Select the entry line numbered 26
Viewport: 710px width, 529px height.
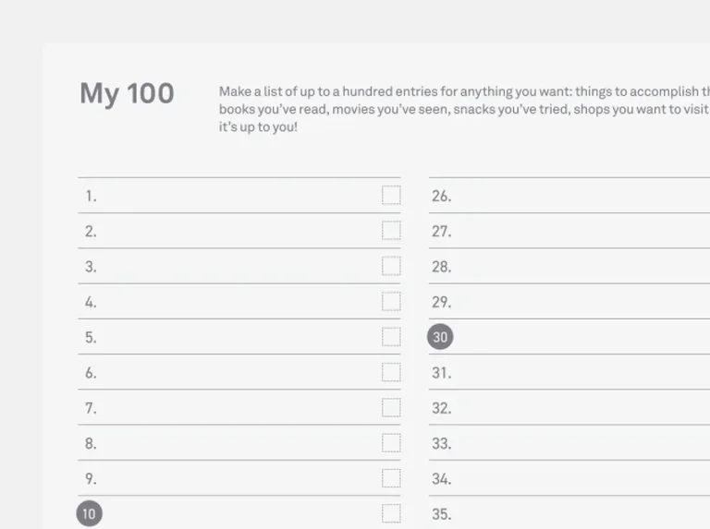pos(569,196)
